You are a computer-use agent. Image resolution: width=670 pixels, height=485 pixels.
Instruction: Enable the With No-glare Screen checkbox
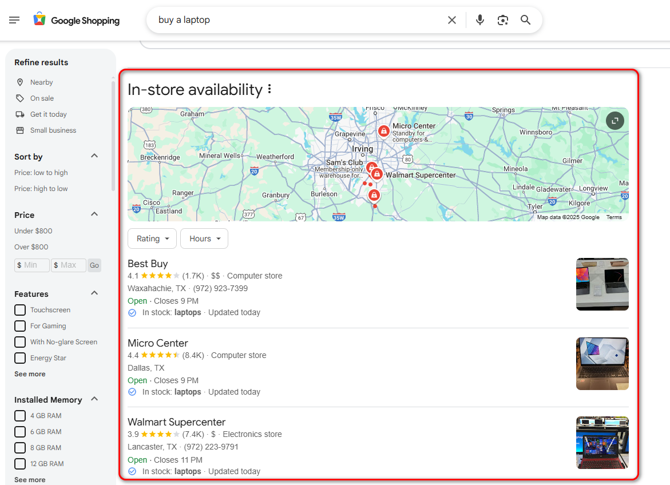tap(20, 342)
